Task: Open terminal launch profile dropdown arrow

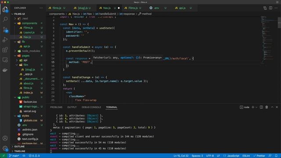Action: (256, 107)
